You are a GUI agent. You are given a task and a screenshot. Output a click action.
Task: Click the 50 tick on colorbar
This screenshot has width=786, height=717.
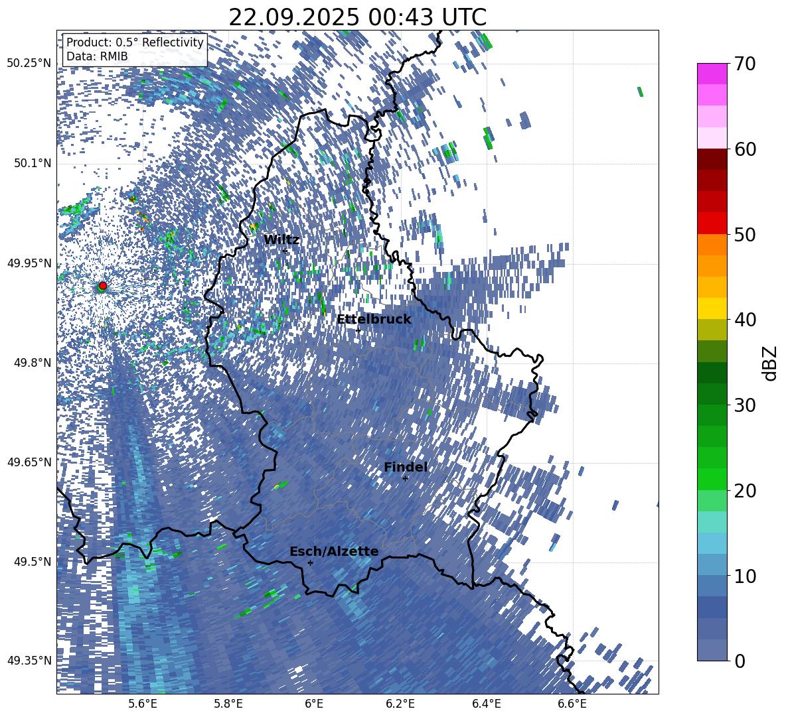pyautogui.click(x=746, y=234)
